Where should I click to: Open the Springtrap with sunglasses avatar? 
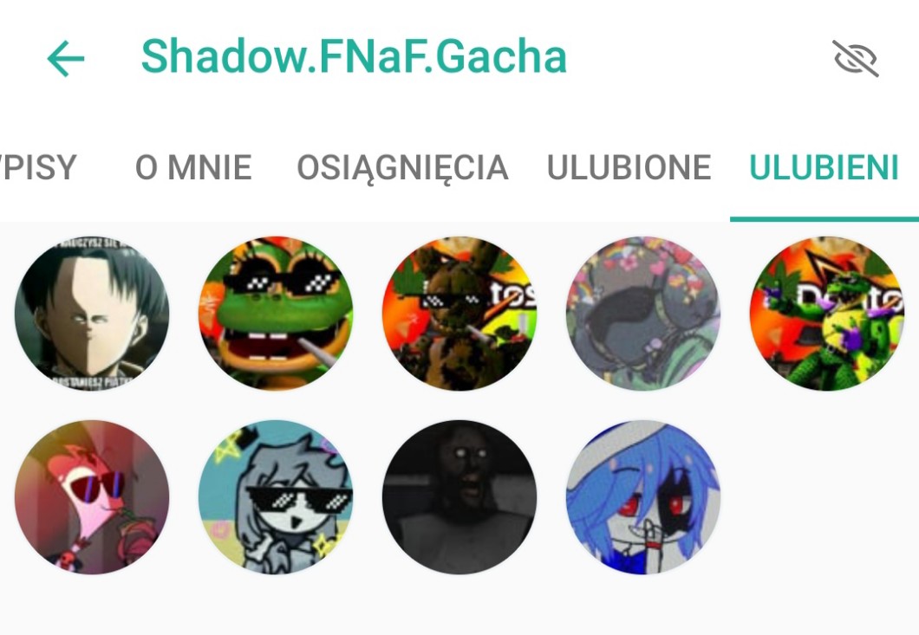[459, 314]
